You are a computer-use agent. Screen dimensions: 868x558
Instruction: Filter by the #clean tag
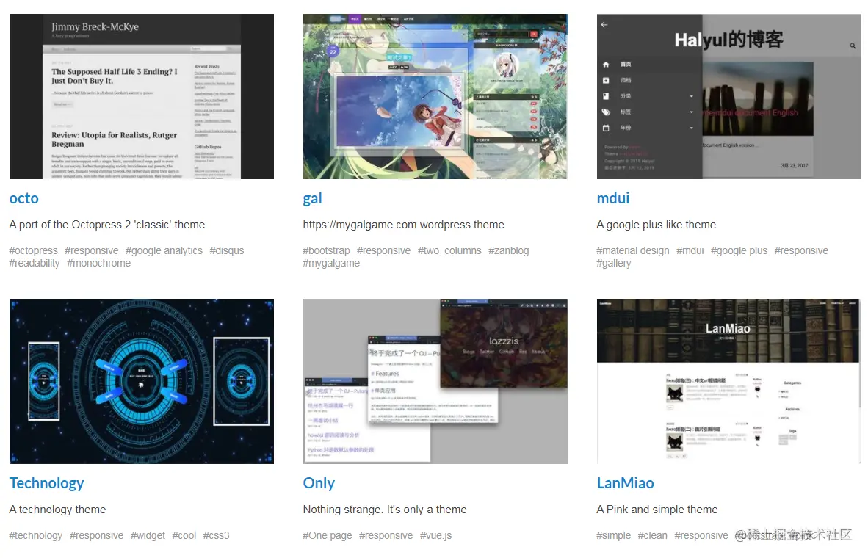(652, 536)
